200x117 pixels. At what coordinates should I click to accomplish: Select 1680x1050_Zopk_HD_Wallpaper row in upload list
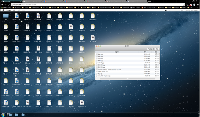127,69
